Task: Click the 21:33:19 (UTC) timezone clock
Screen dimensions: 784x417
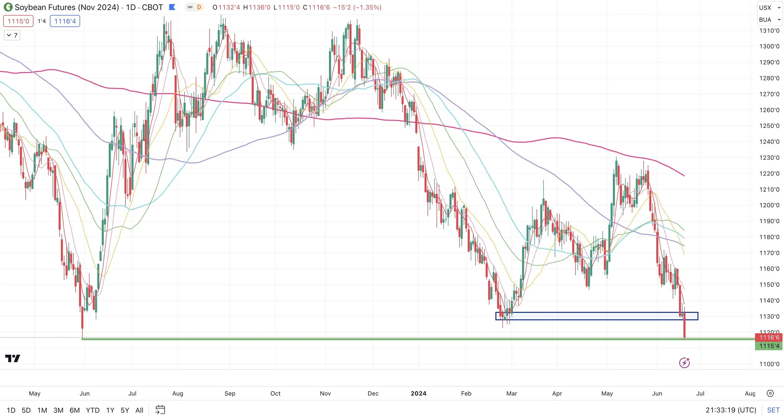Action: pos(731,410)
